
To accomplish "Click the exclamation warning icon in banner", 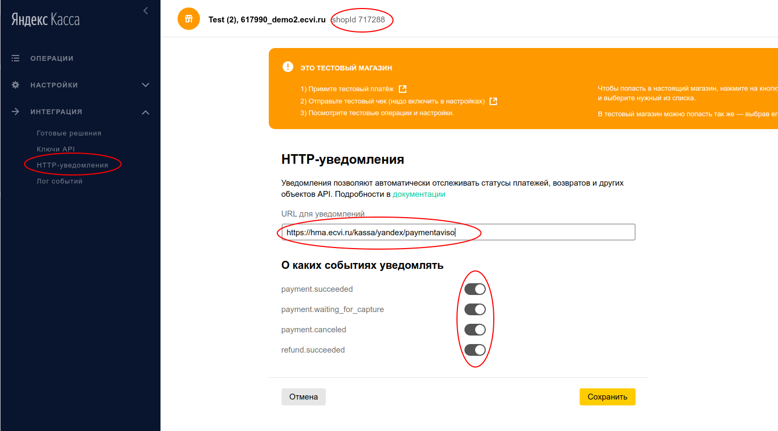I will click(288, 67).
